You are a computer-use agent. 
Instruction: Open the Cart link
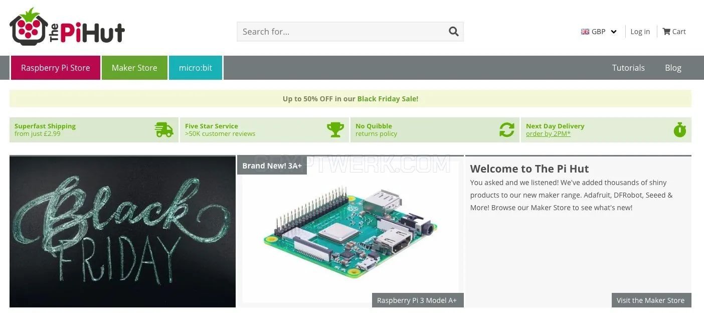point(674,32)
